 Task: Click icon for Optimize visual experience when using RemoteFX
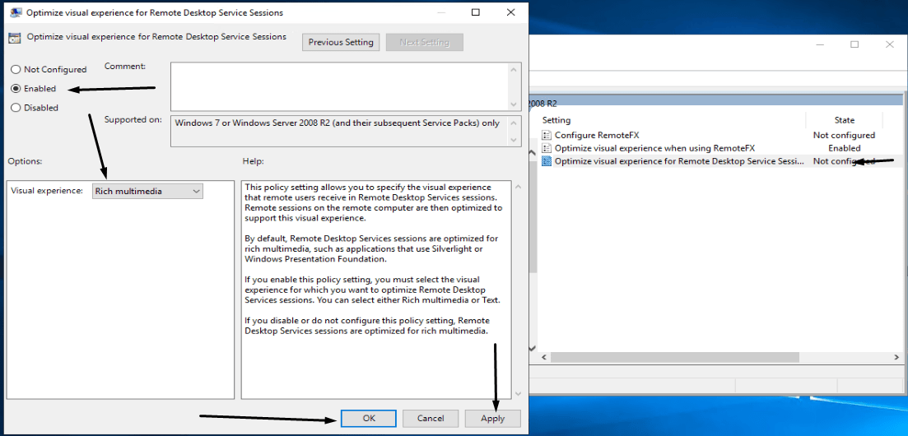coord(547,148)
